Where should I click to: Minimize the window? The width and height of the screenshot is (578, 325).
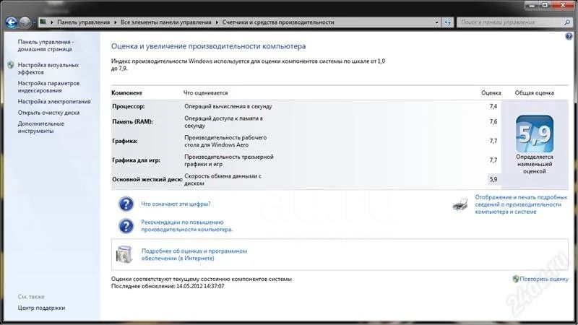coord(532,5)
